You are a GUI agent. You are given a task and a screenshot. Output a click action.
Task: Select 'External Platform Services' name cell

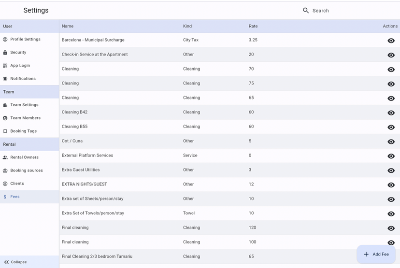[x=87, y=155]
